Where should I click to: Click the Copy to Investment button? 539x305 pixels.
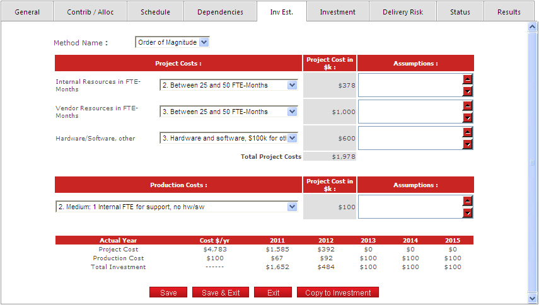pos(337,292)
